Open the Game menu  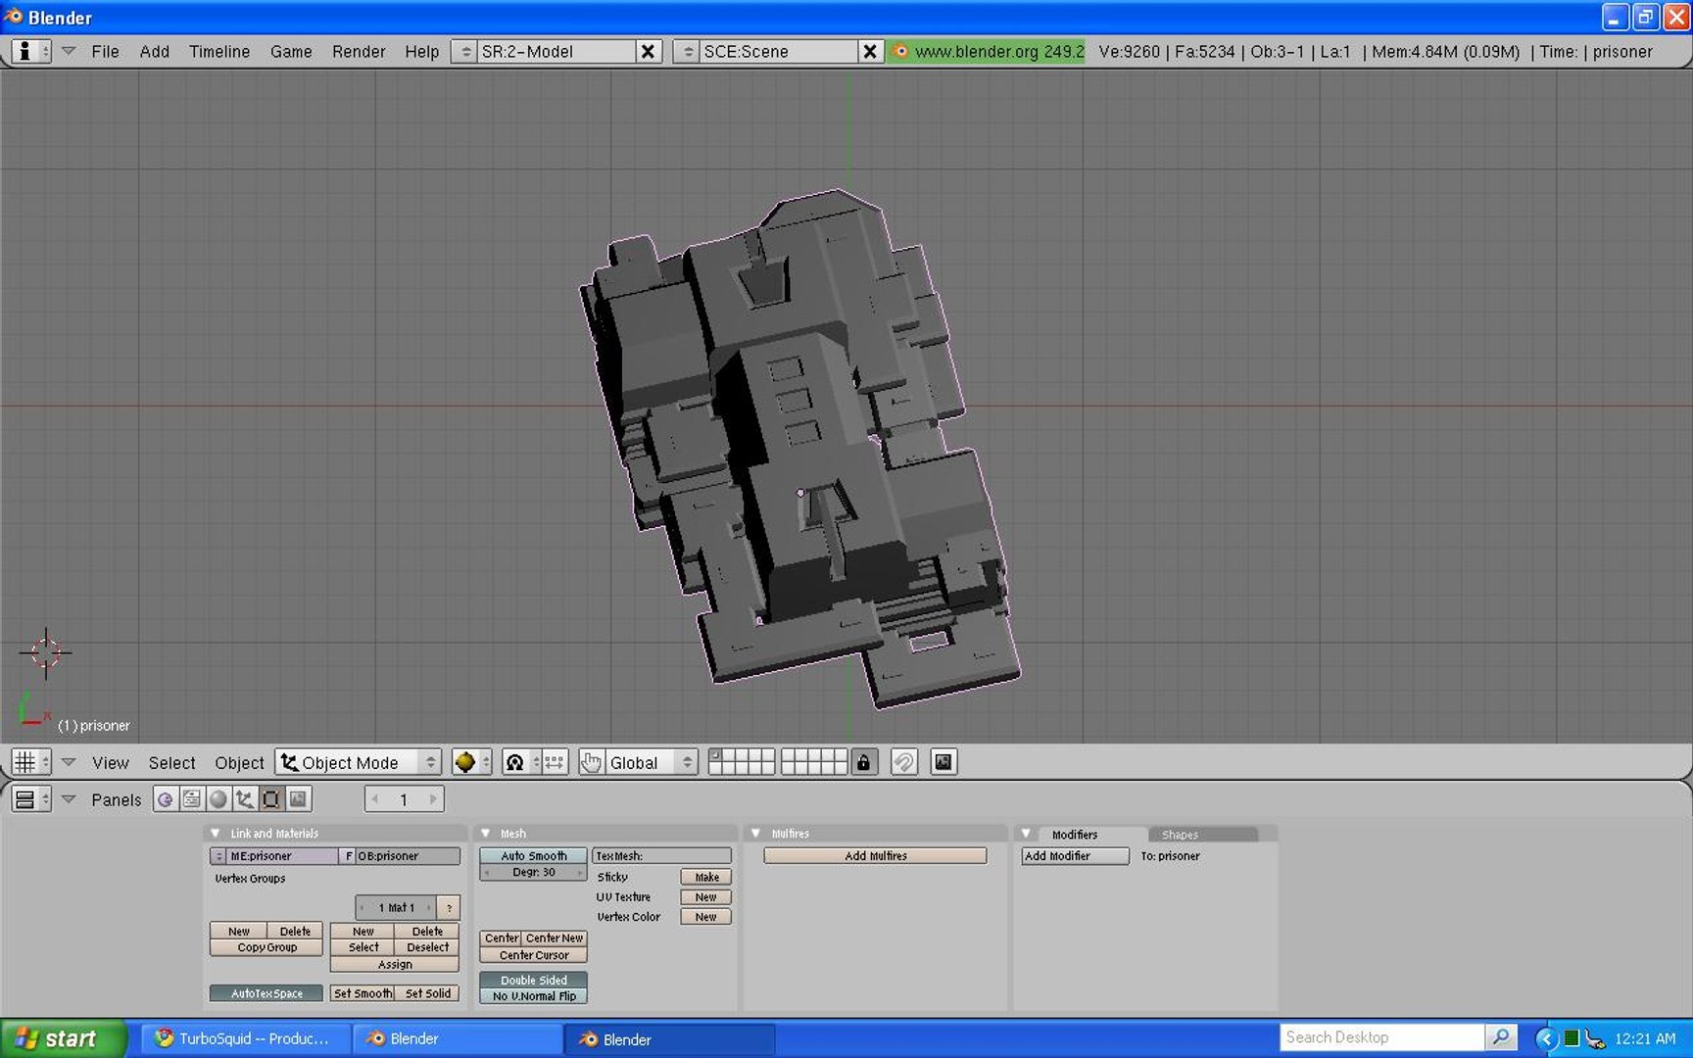point(291,52)
